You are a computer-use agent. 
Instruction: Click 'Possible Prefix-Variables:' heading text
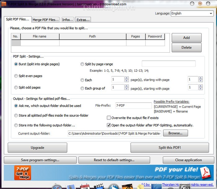[171, 101]
